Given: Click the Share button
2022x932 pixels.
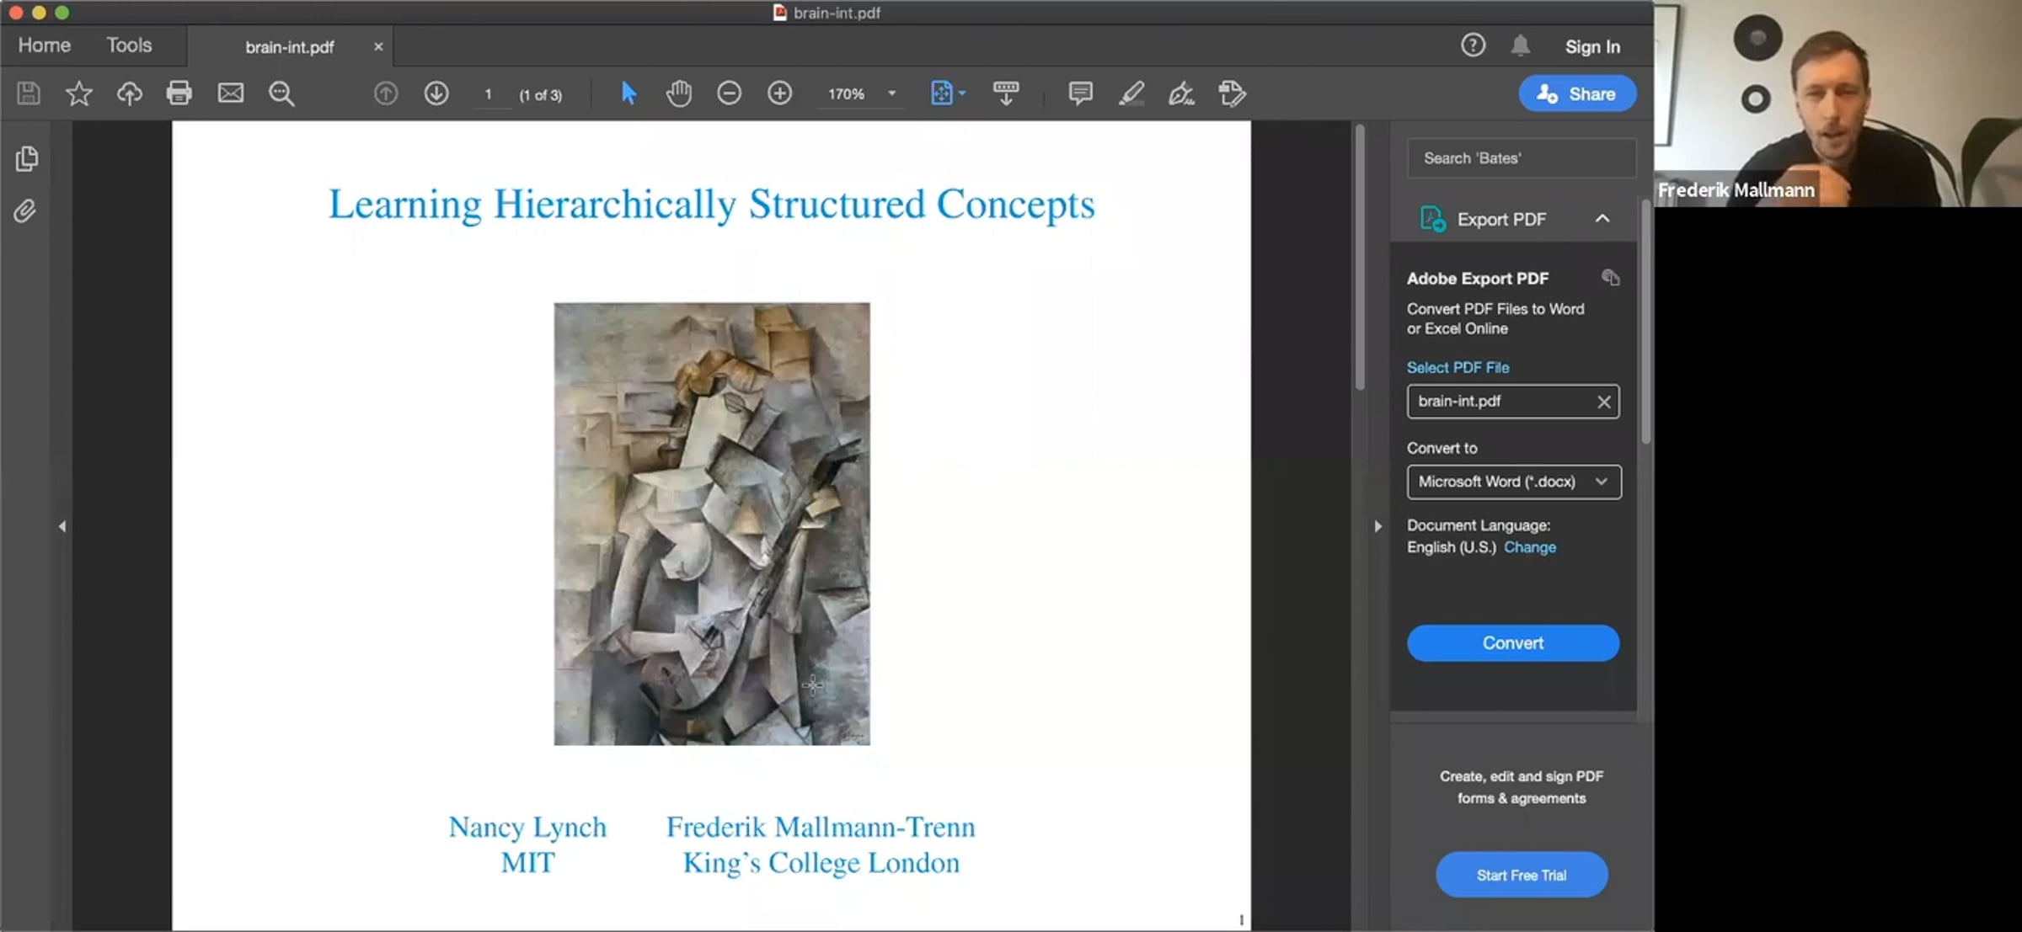Looking at the screenshot, I should tap(1577, 93).
